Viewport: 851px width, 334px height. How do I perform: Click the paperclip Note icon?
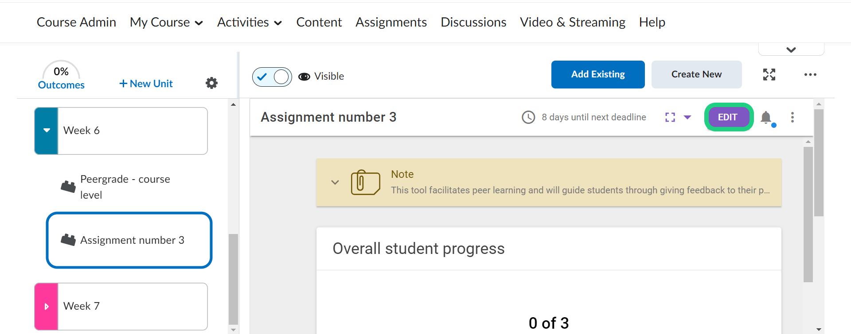click(365, 183)
